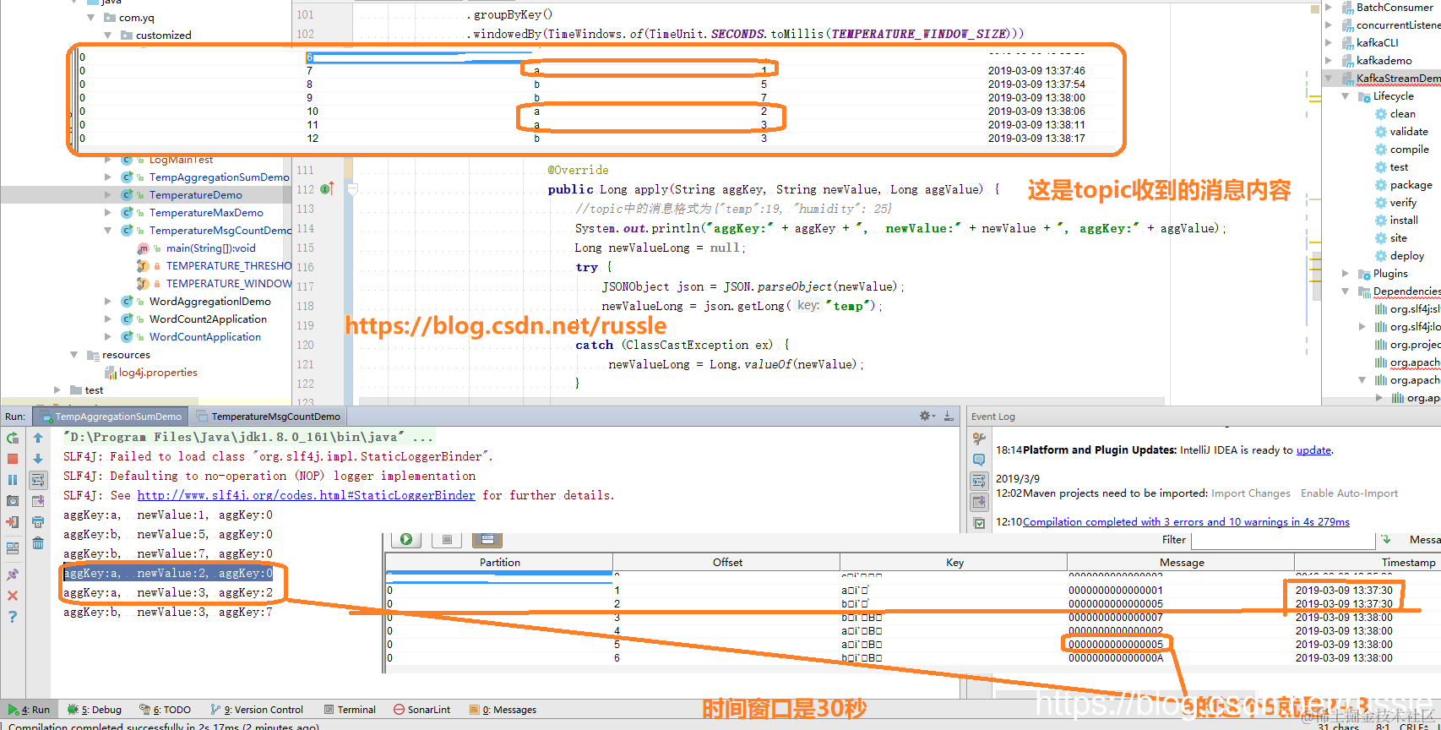
Task: Clear all console output with trash icon
Action: pyautogui.click(x=38, y=543)
